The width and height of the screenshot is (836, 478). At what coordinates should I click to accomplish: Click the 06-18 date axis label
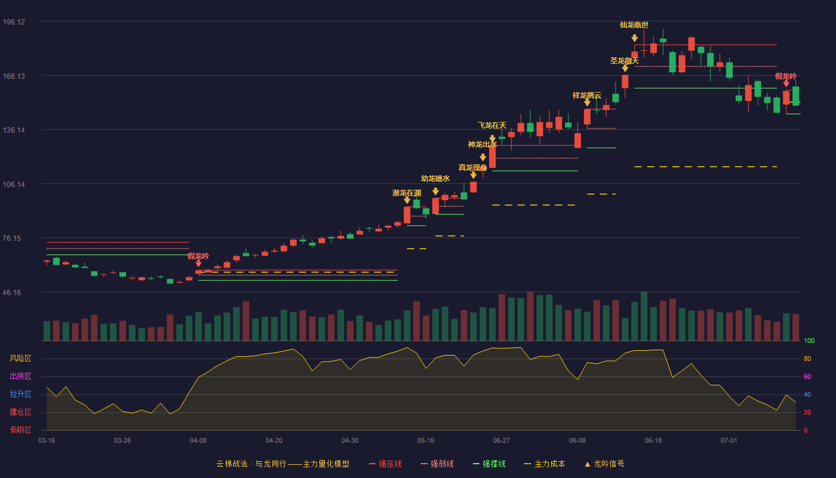tap(653, 440)
